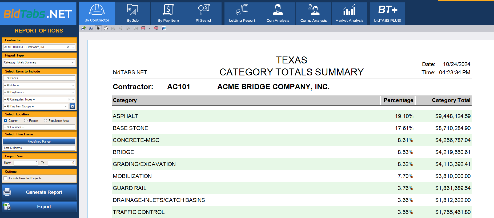Click the Export button
The height and width of the screenshot is (218, 494).
[x=39, y=207]
